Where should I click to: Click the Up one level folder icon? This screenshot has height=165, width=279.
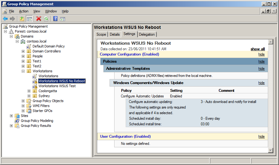pyautogui.click(x=22, y=19)
